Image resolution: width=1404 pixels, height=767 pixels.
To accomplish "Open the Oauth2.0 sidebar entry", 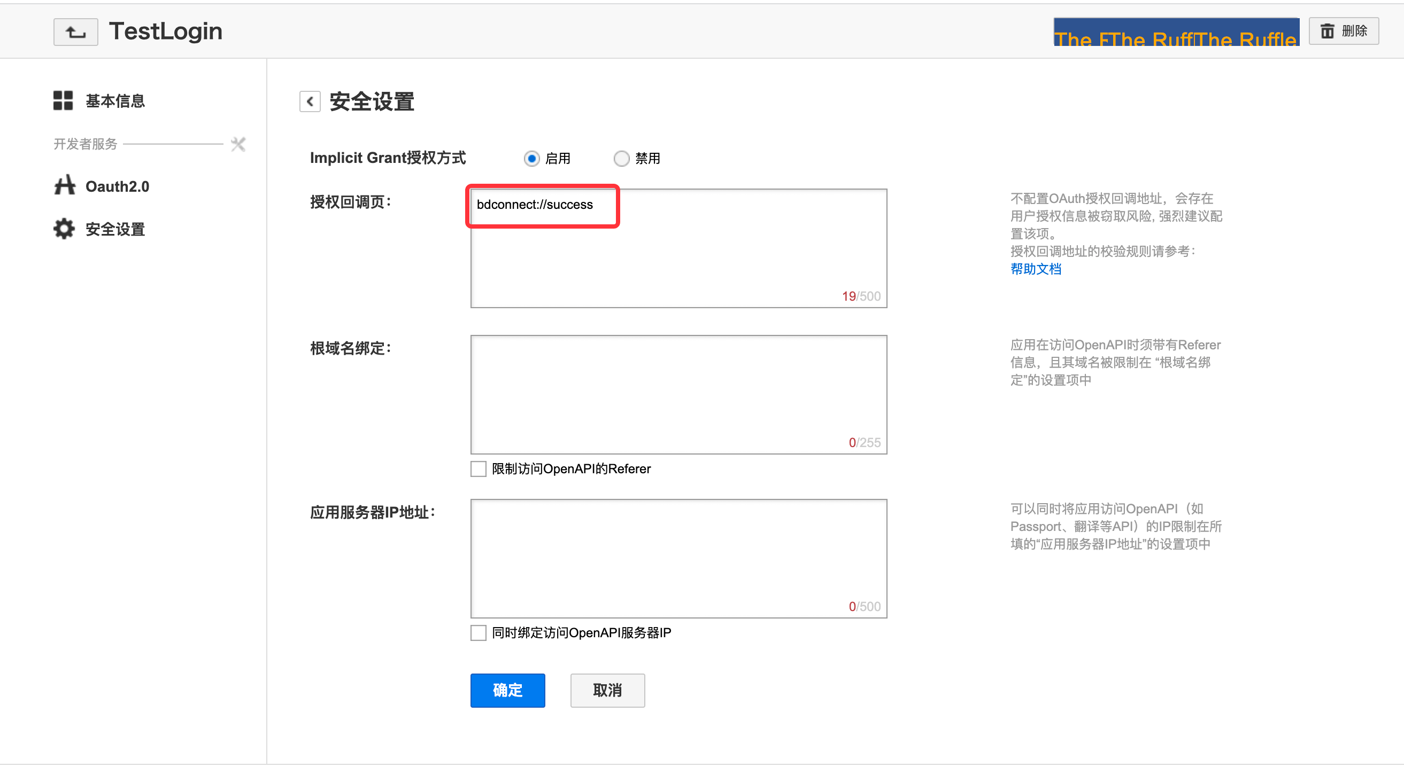I will (x=117, y=187).
